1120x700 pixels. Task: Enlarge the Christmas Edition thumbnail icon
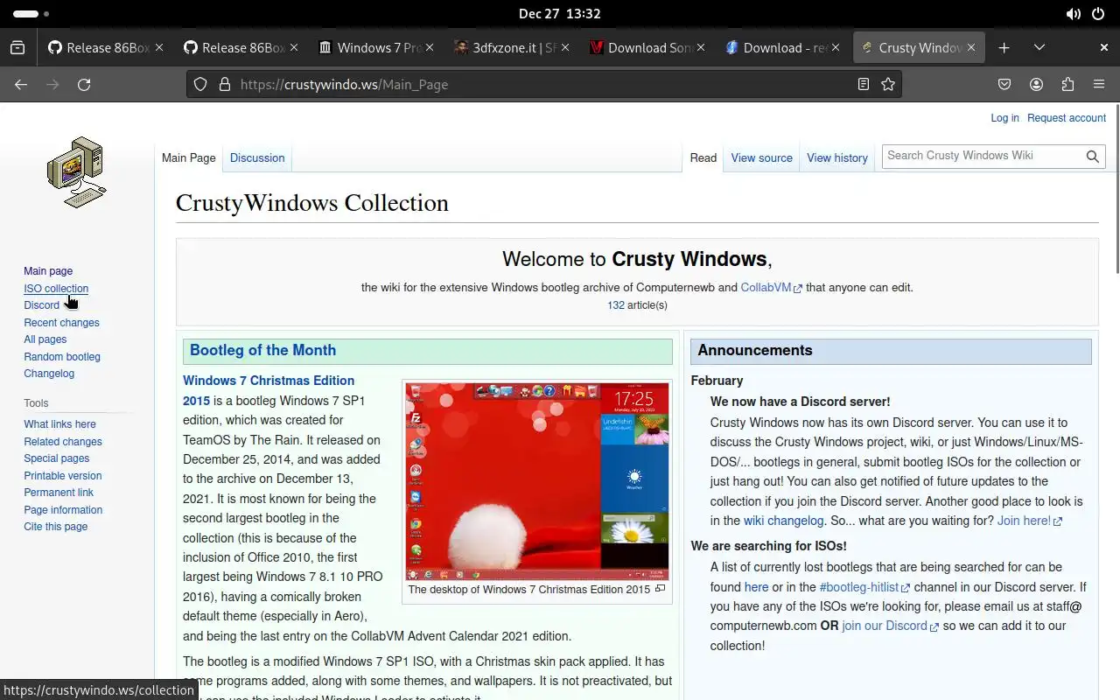[x=661, y=589]
